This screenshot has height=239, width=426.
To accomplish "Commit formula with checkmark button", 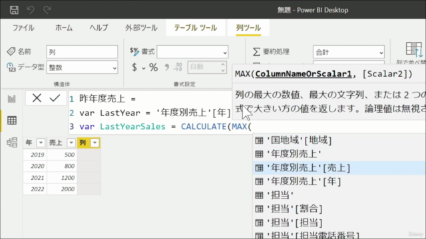I will click(55, 98).
